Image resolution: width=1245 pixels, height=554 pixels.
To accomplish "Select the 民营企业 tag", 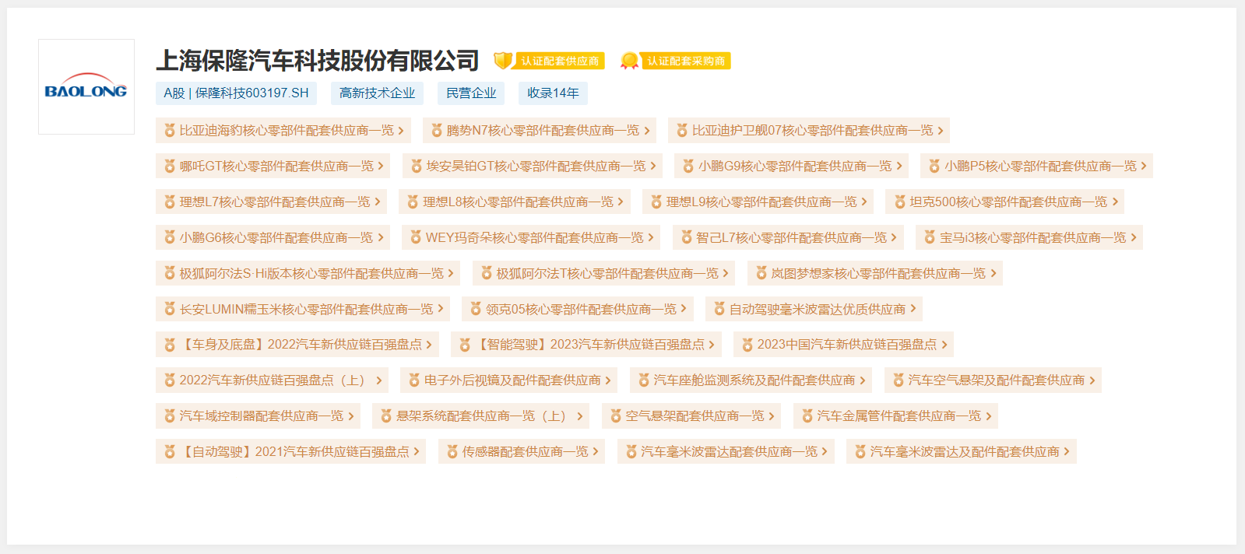I will pyautogui.click(x=471, y=93).
